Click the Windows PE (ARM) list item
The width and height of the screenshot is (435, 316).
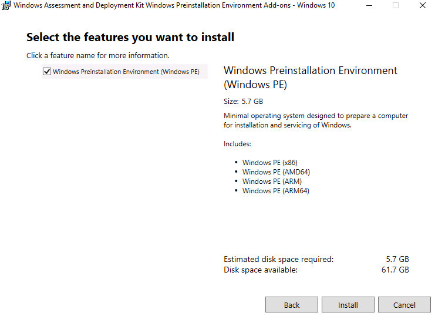coord(272,181)
